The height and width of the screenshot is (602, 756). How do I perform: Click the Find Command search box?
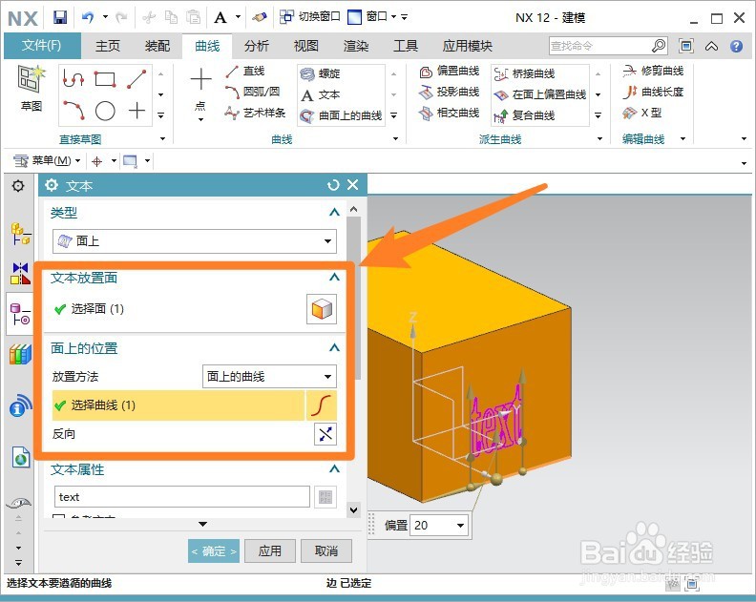point(608,46)
